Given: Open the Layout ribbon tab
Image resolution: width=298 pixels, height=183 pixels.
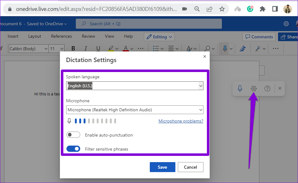Looking at the screenshot, I should click(35, 36).
